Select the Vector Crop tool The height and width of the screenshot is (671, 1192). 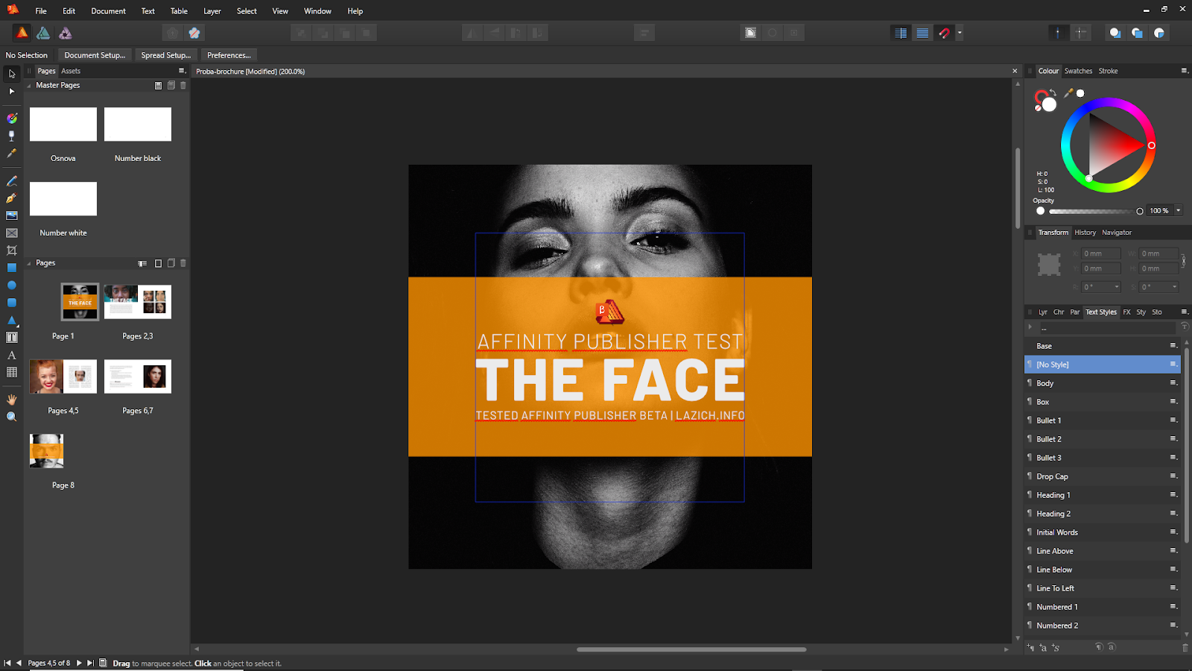coord(11,251)
